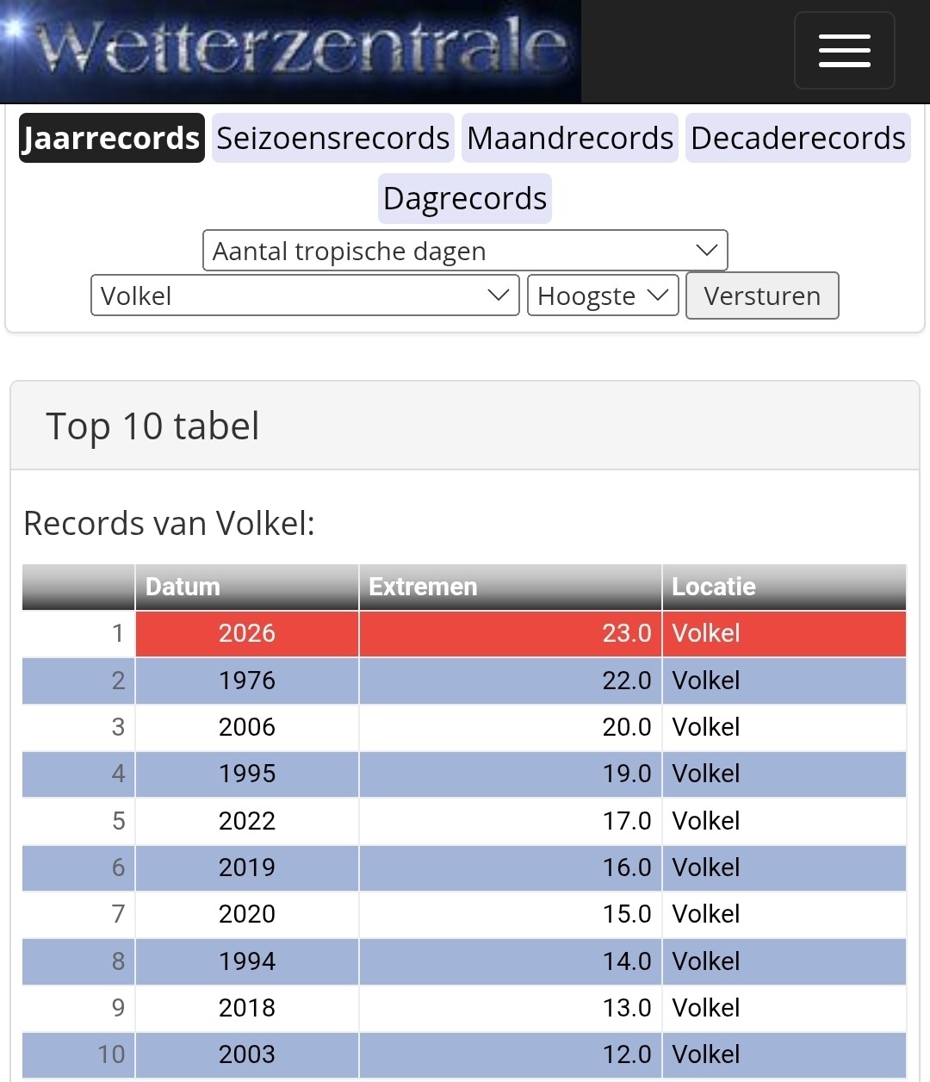The image size is (930, 1082).
Task: Select the 2003 row ranked tenth
Action: (464, 1054)
